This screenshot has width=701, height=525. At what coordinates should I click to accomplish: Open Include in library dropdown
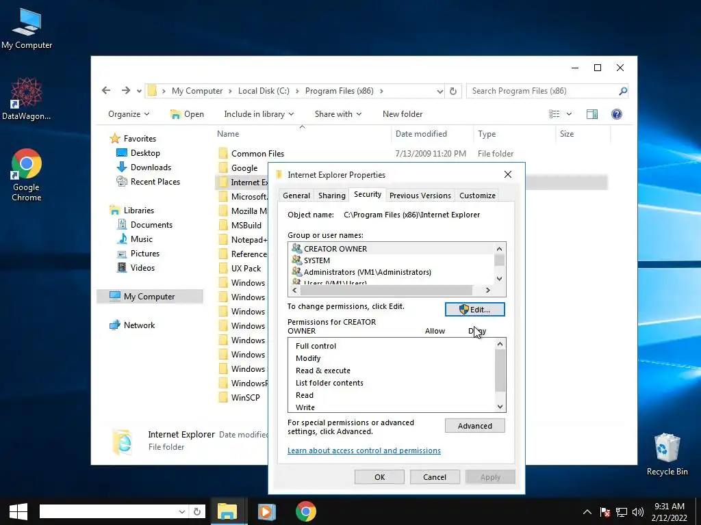tap(259, 114)
